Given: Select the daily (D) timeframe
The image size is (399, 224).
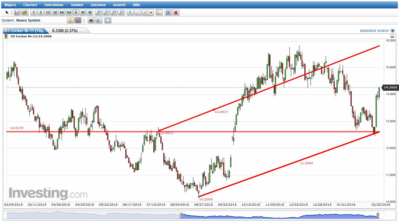Looking at the screenshot, I should 76,13.
